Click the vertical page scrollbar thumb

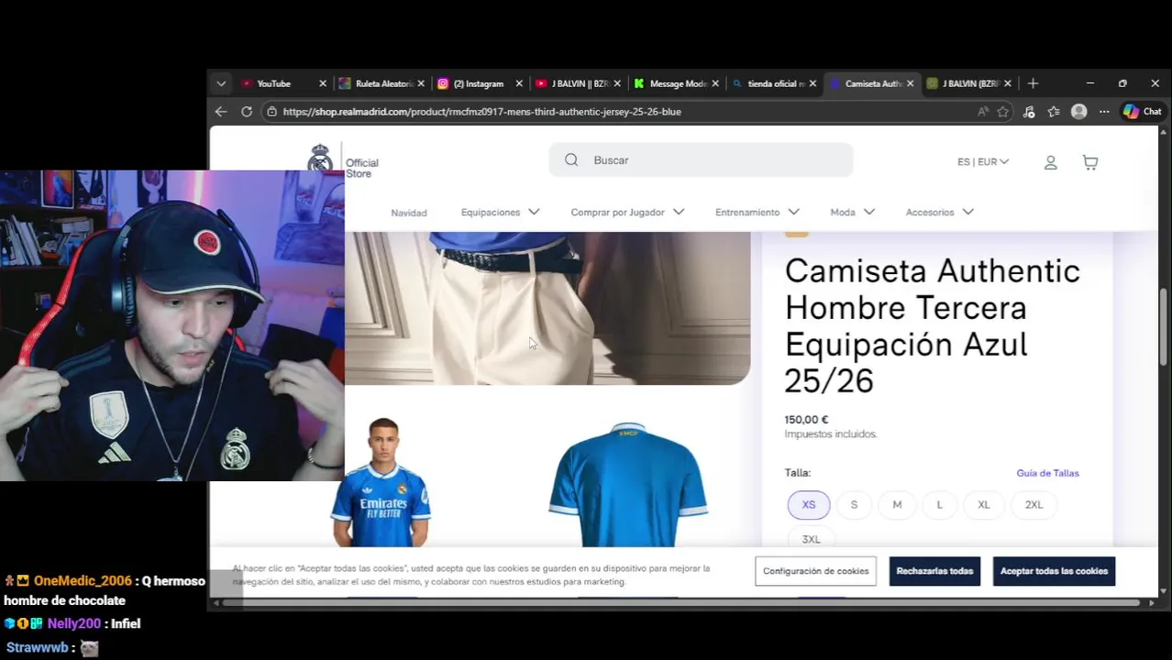pos(1164,327)
